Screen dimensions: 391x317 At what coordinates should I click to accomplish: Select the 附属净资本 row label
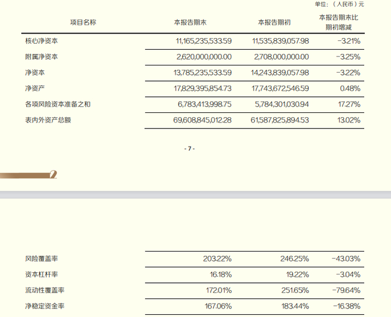pyautogui.click(x=41, y=57)
